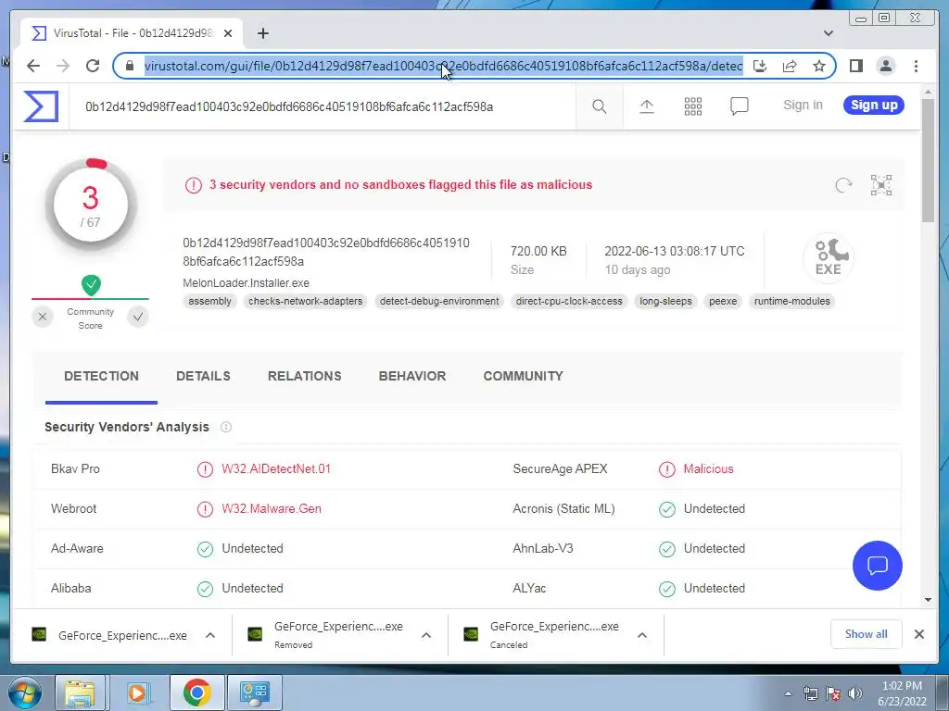Open the Chrome three-dot menu
This screenshot has width=949, height=711.
pos(916,66)
